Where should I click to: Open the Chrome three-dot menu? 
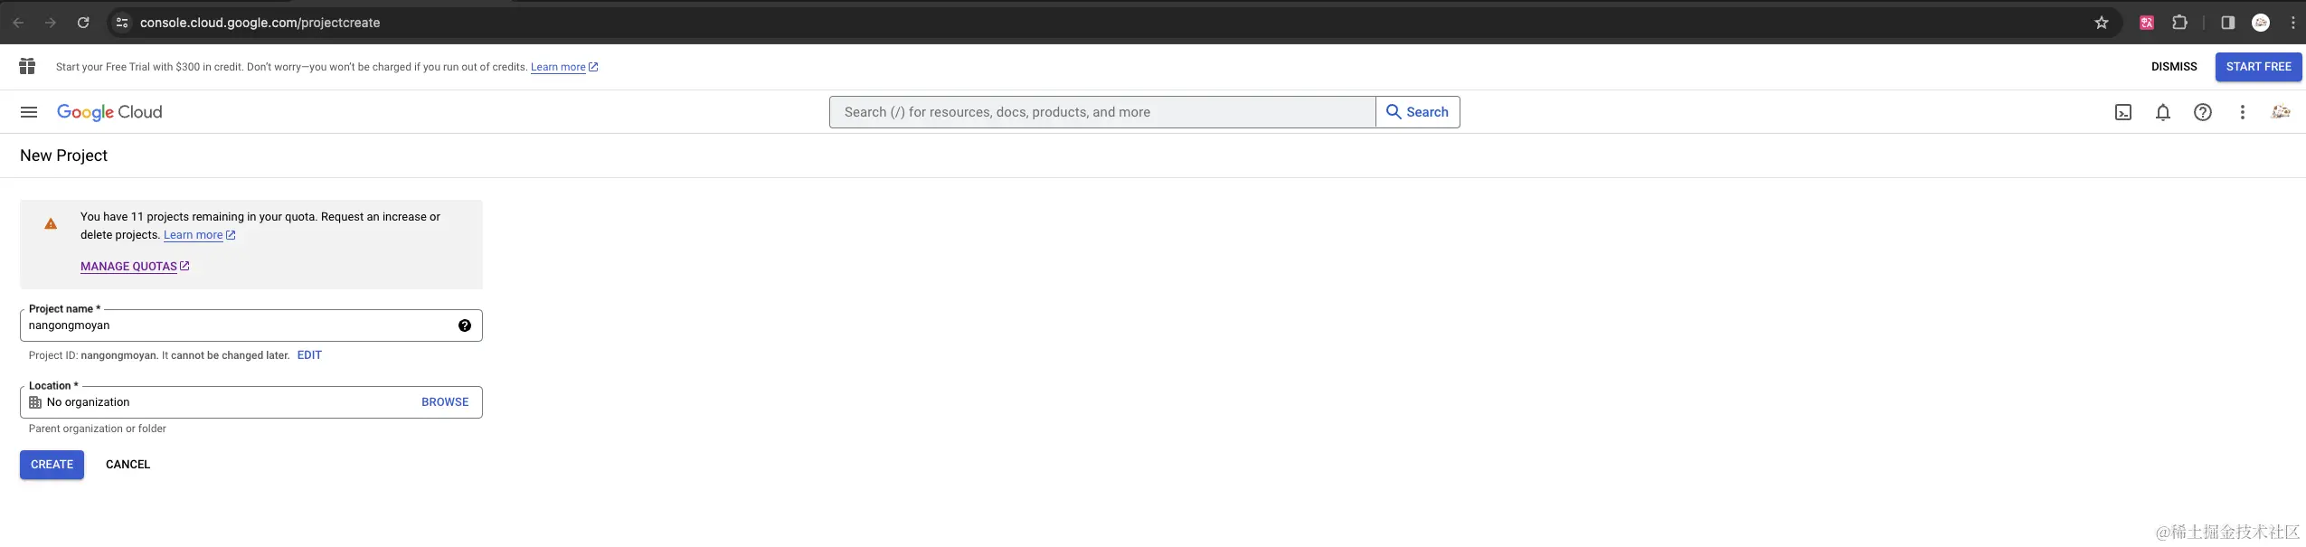coord(2293,23)
